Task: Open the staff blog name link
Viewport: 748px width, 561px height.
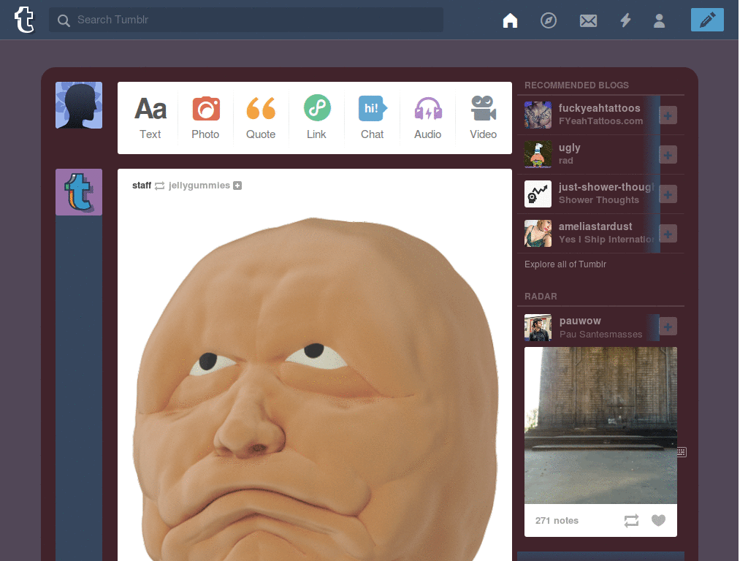Action: tap(142, 186)
